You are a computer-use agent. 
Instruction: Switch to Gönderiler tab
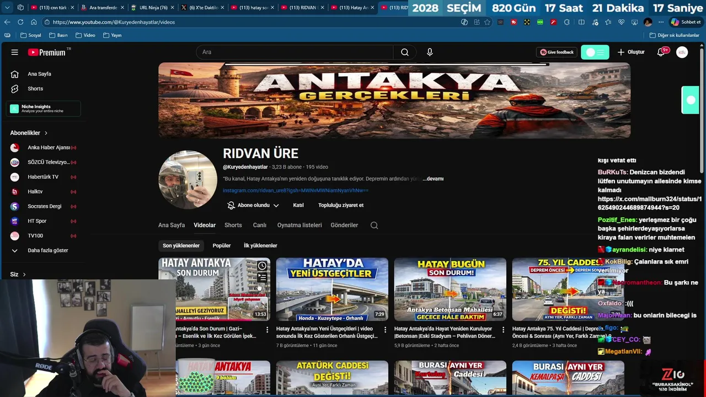coord(344,226)
